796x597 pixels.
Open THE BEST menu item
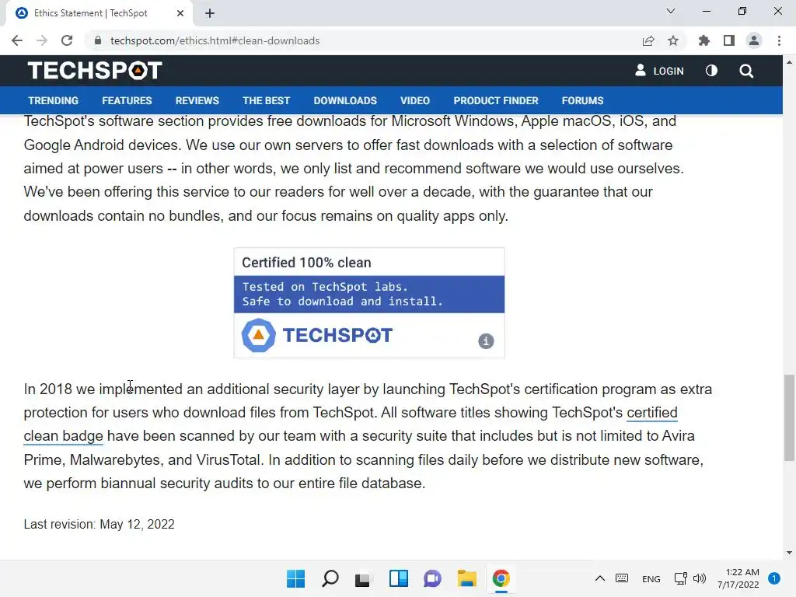266,100
